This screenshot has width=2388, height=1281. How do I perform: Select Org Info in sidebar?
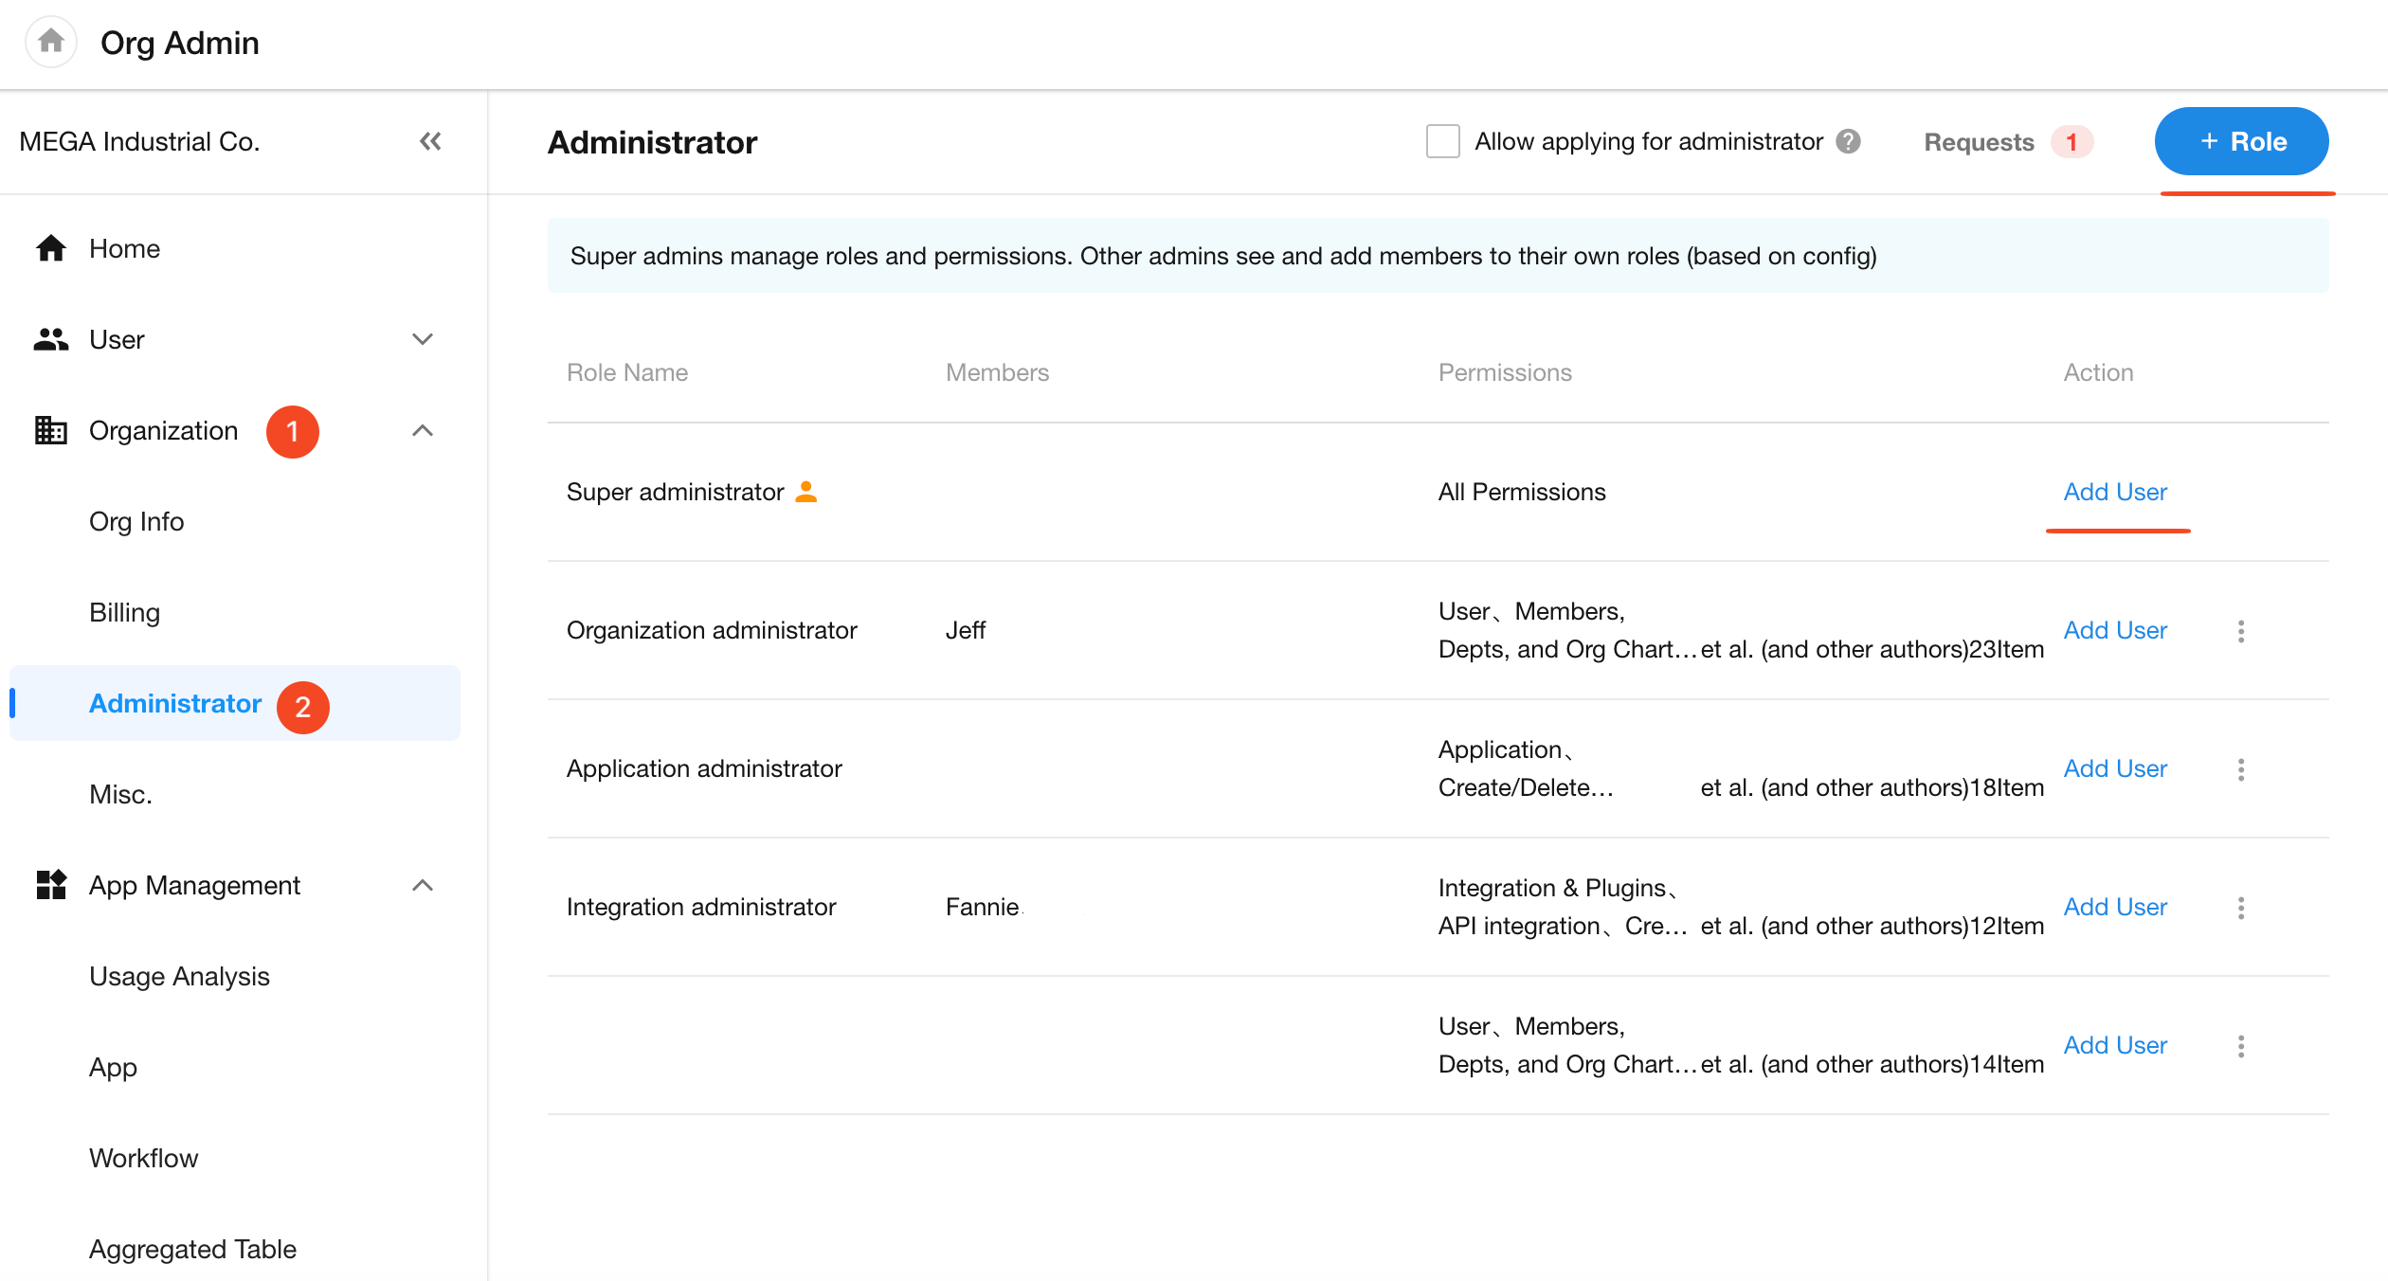[x=136, y=521]
